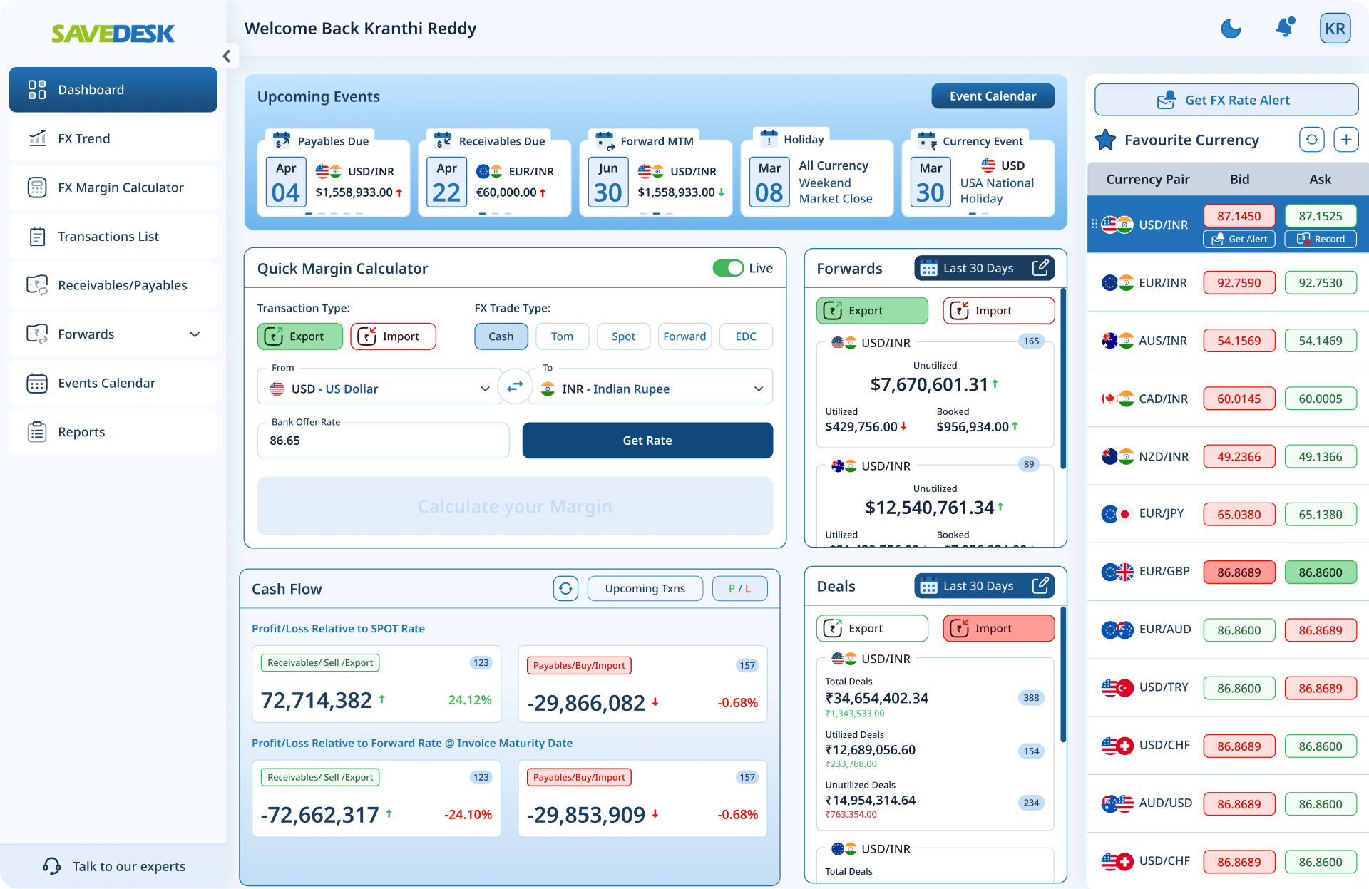This screenshot has width=1369, height=889.
Task: Select Import transaction type in calculator
Action: tap(393, 336)
